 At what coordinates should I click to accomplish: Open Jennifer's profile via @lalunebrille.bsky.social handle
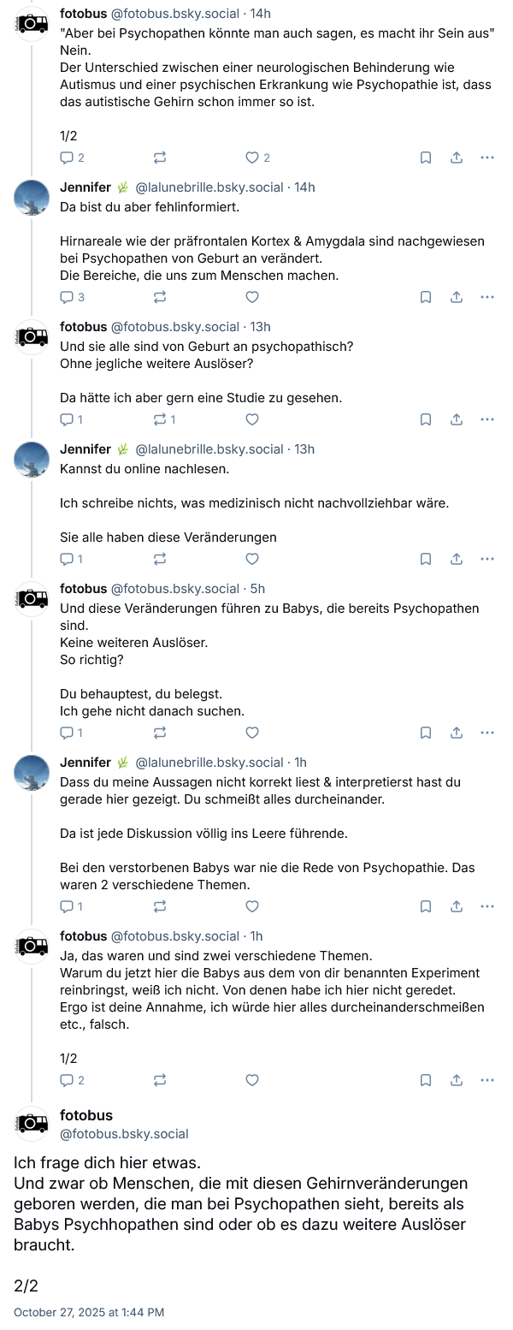point(209,187)
